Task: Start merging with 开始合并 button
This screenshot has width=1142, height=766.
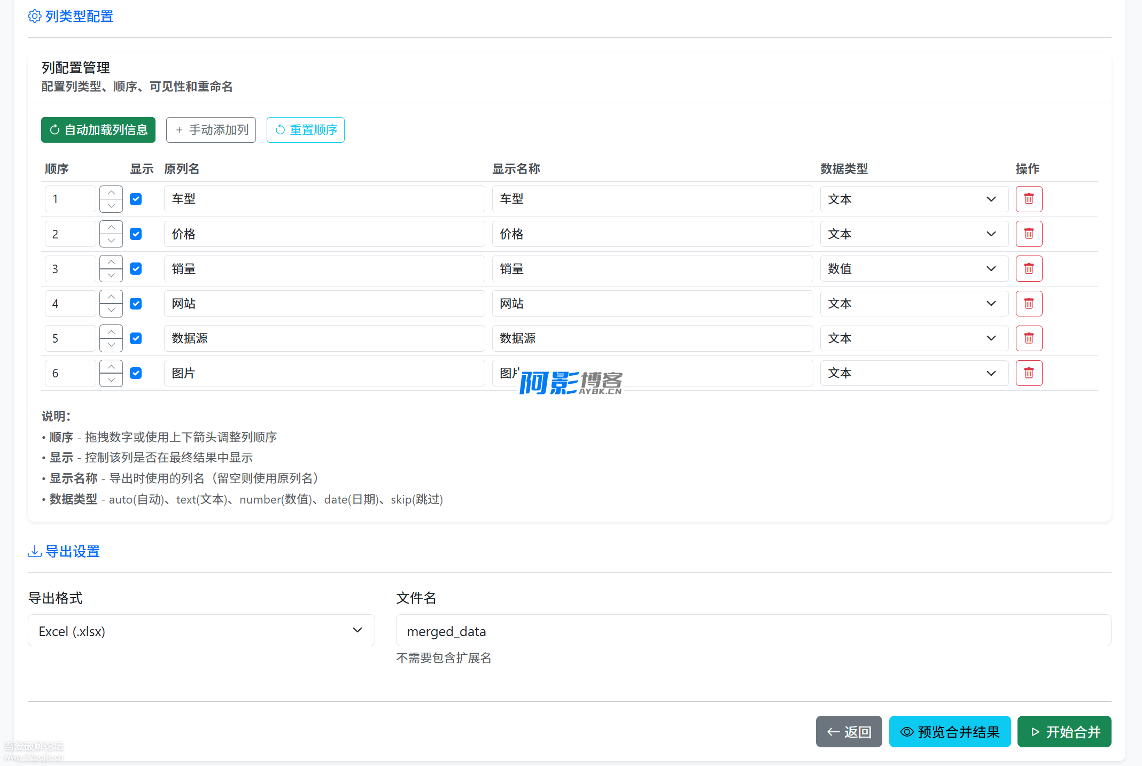Action: [x=1064, y=731]
